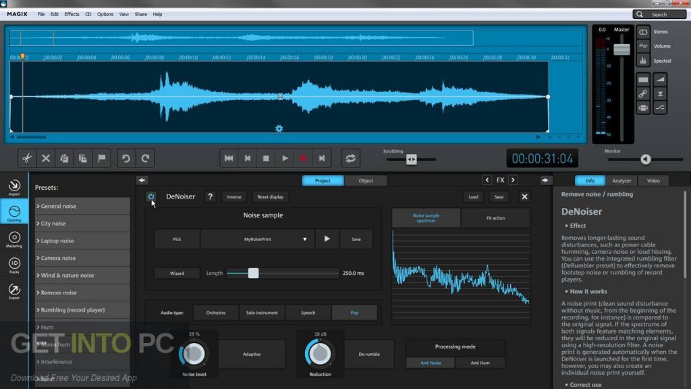Click the FX action button

[x=495, y=218]
